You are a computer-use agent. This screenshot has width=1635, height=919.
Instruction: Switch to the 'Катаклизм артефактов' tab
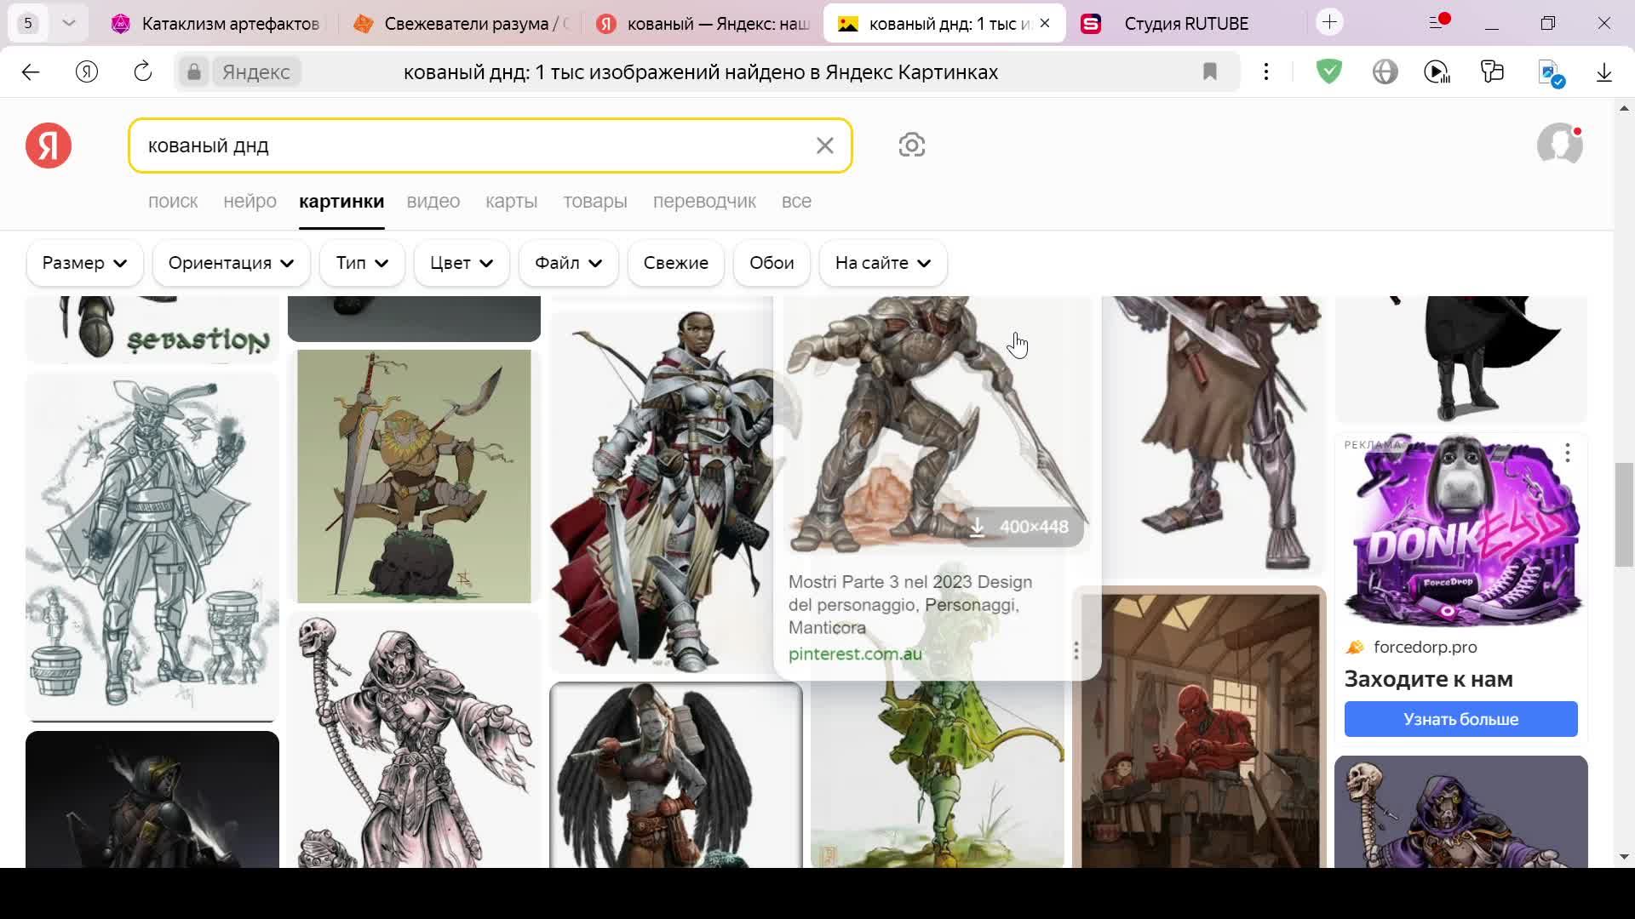[216, 24]
